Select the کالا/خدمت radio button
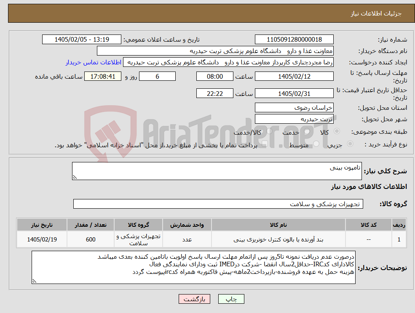This screenshot has width=415, height=313. [269, 131]
